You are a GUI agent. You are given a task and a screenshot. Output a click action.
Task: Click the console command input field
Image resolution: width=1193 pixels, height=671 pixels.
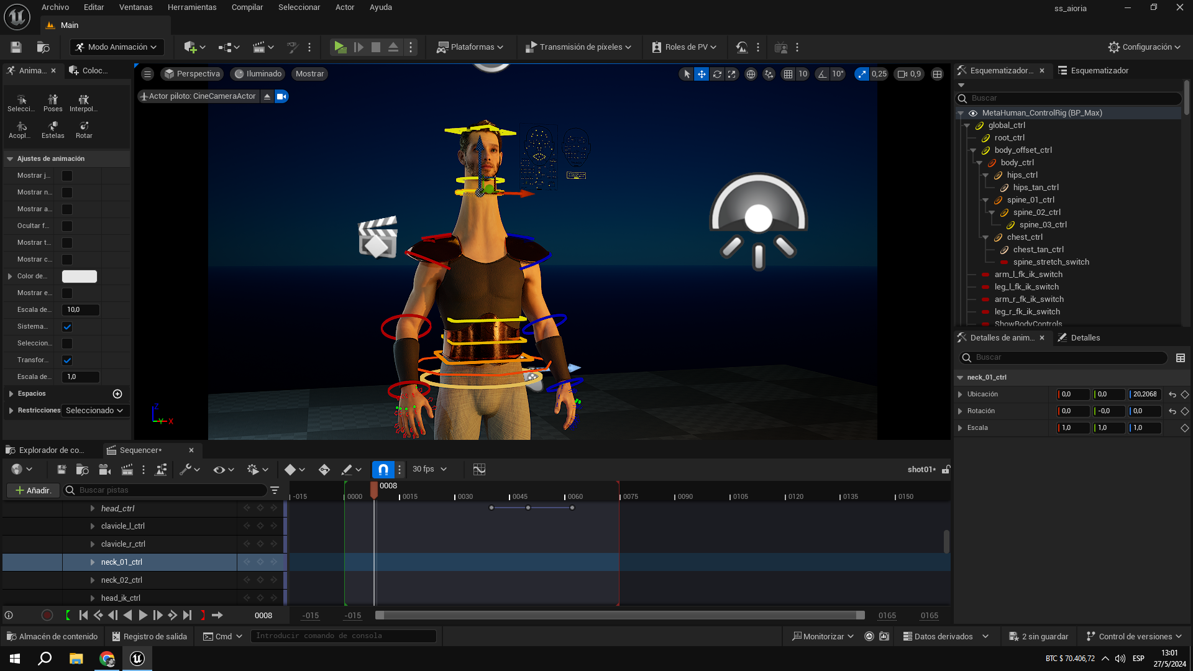[x=343, y=636]
